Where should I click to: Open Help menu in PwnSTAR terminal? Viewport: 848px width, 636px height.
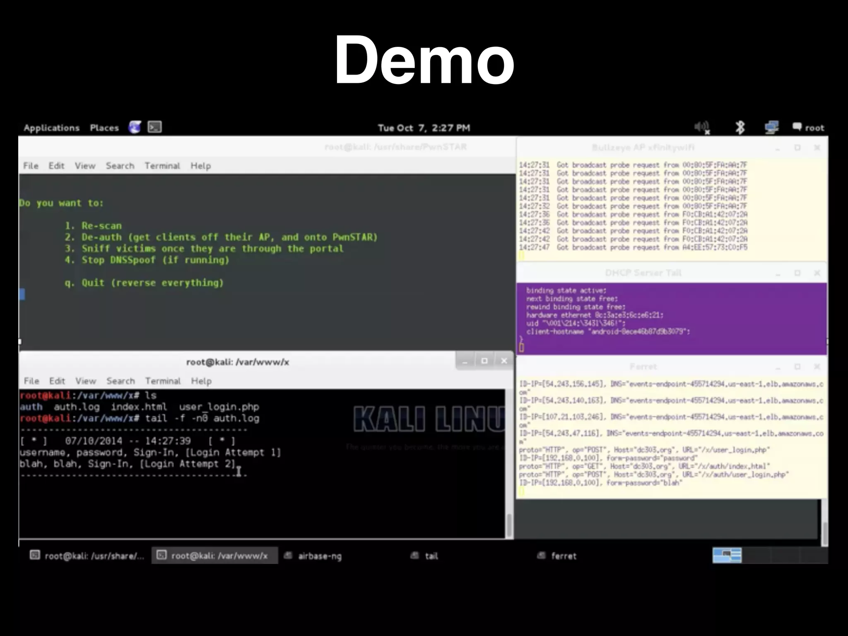coord(201,166)
